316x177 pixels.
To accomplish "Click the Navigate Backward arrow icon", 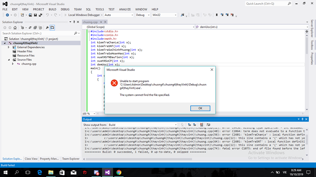I will pyautogui.click(x=7, y=15).
